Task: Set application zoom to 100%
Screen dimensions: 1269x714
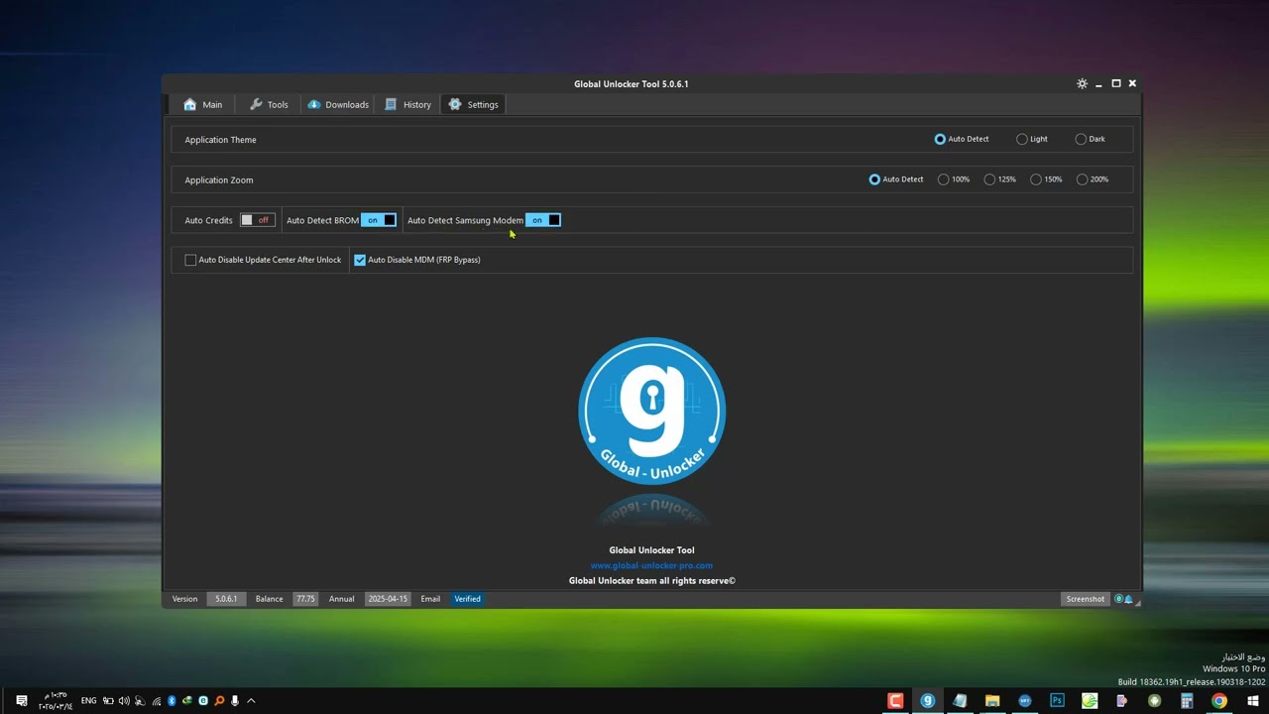Action: click(954, 179)
